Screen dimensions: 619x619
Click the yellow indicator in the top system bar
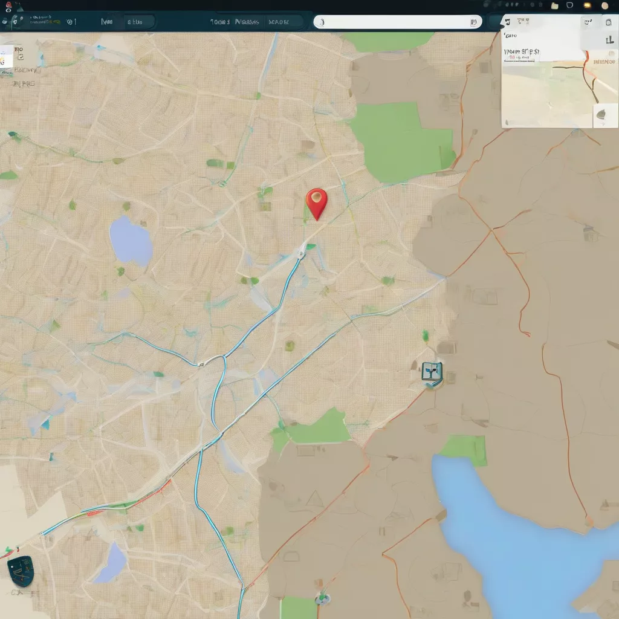[586, 5]
